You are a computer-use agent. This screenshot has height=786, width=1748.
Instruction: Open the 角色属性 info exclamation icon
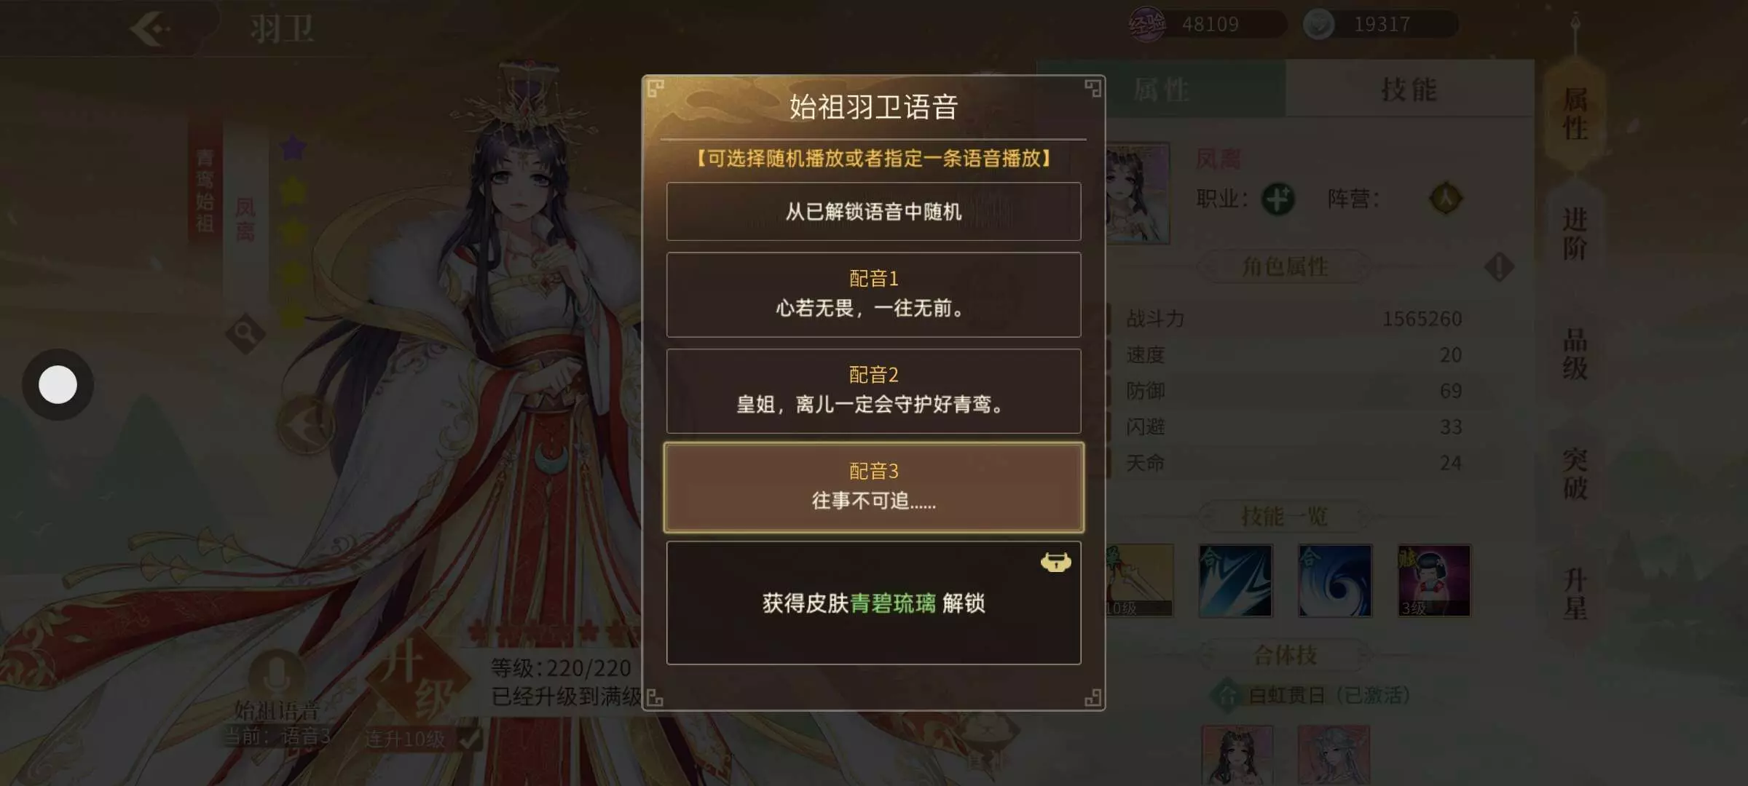(x=1499, y=267)
